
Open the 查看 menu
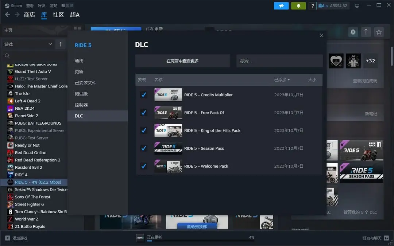click(x=30, y=5)
